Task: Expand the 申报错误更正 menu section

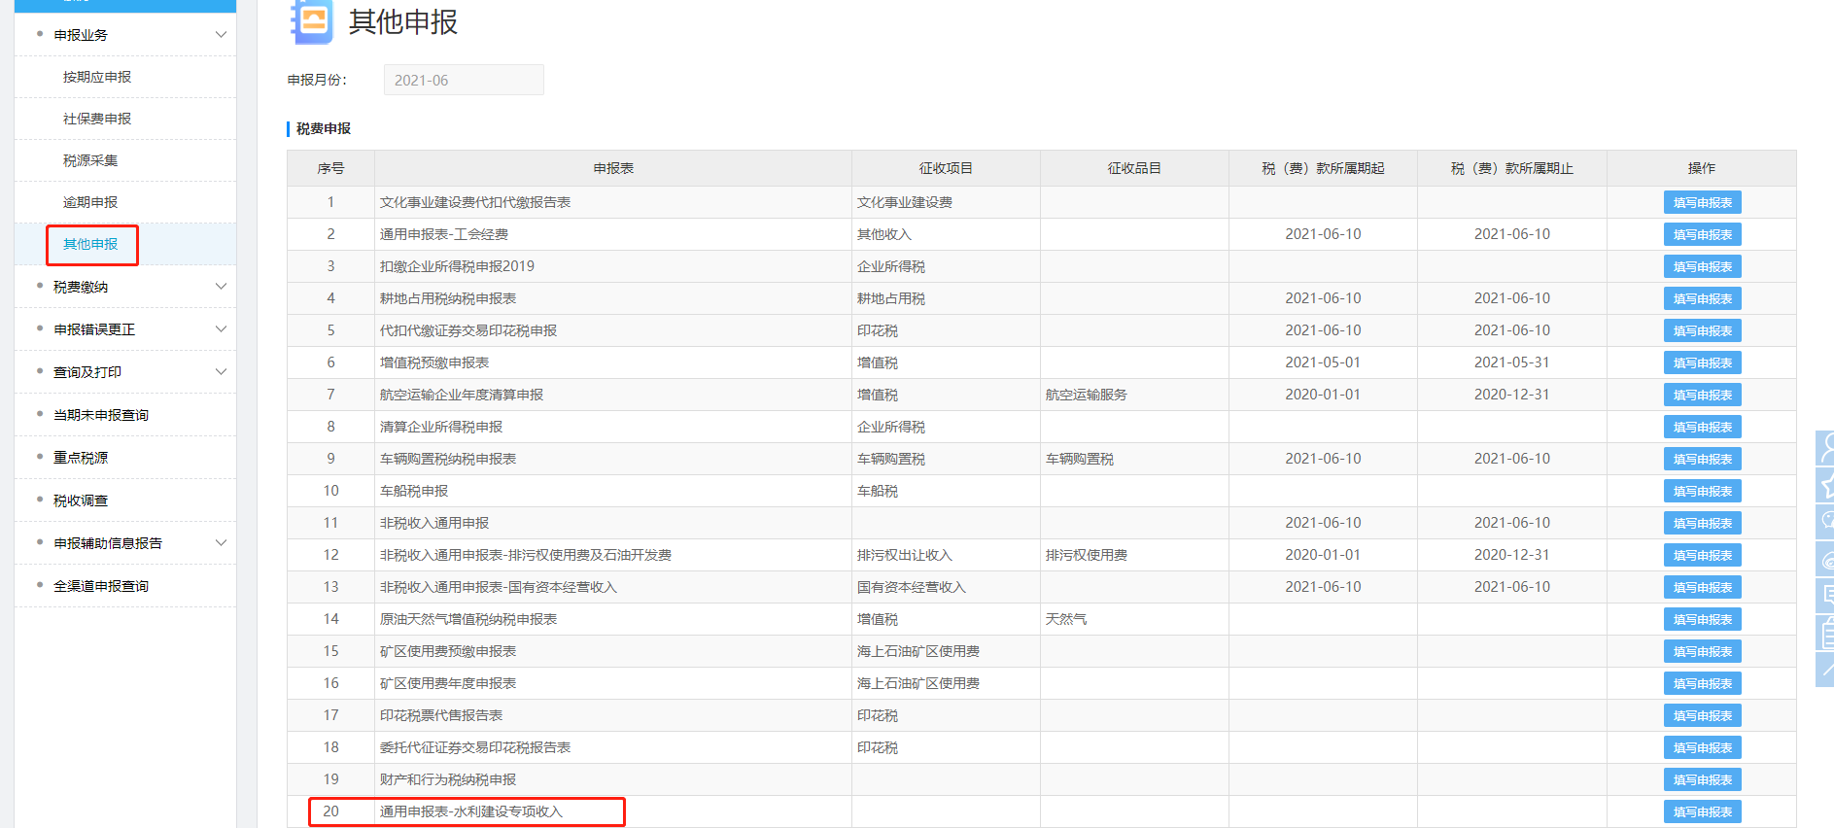Action: coord(221,329)
